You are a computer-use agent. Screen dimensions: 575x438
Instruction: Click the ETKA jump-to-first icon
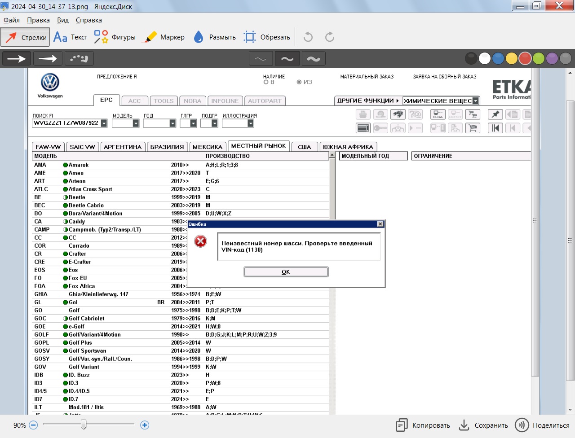coord(495,128)
